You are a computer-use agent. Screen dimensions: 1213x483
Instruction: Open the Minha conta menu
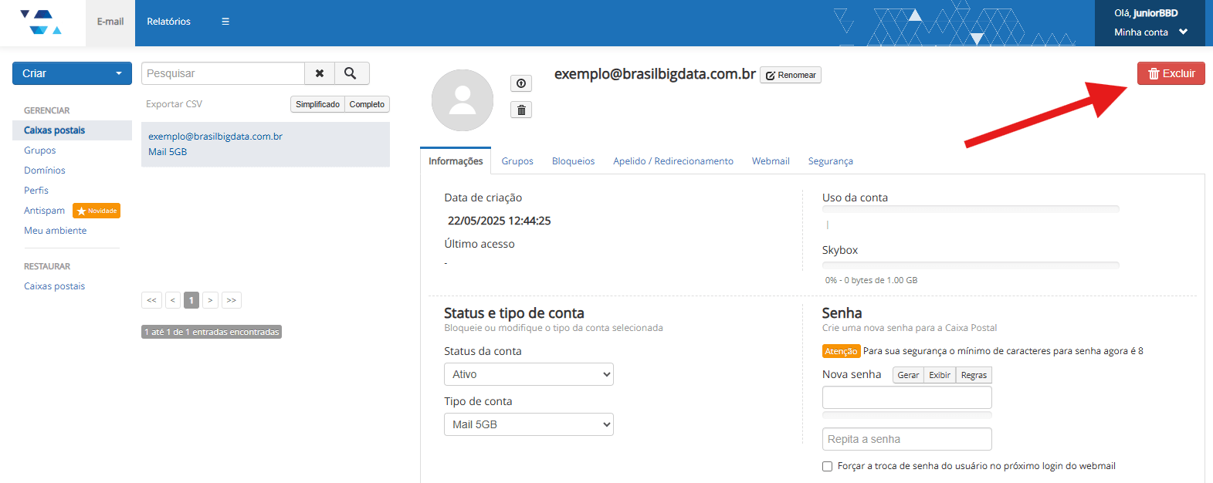tap(1150, 32)
